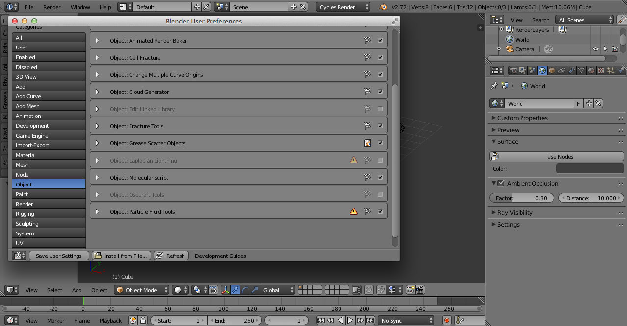Open Cycles Render engine dropdown
Image resolution: width=627 pixels, height=326 pixels.
pyautogui.click(x=343, y=7)
